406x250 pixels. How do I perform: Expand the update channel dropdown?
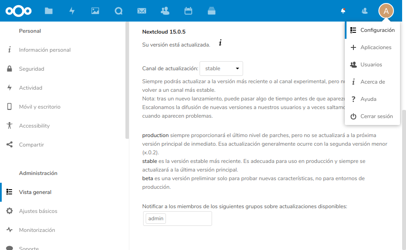tap(221, 69)
